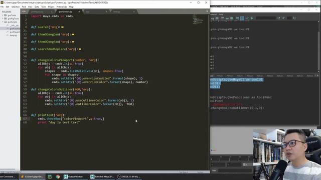Viewport: 321px width, 180px height.
Task: Click the "def changeColorsViewport" code line
Action: pyautogui.click(x=65, y=60)
